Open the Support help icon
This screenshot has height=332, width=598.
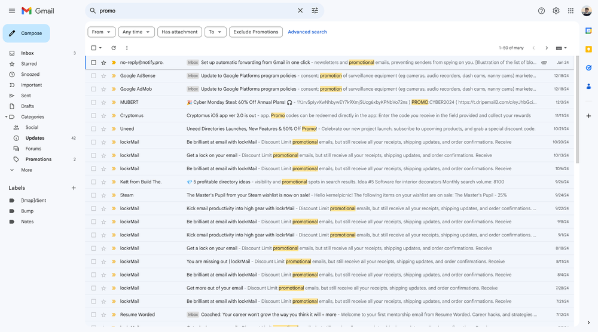(541, 11)
